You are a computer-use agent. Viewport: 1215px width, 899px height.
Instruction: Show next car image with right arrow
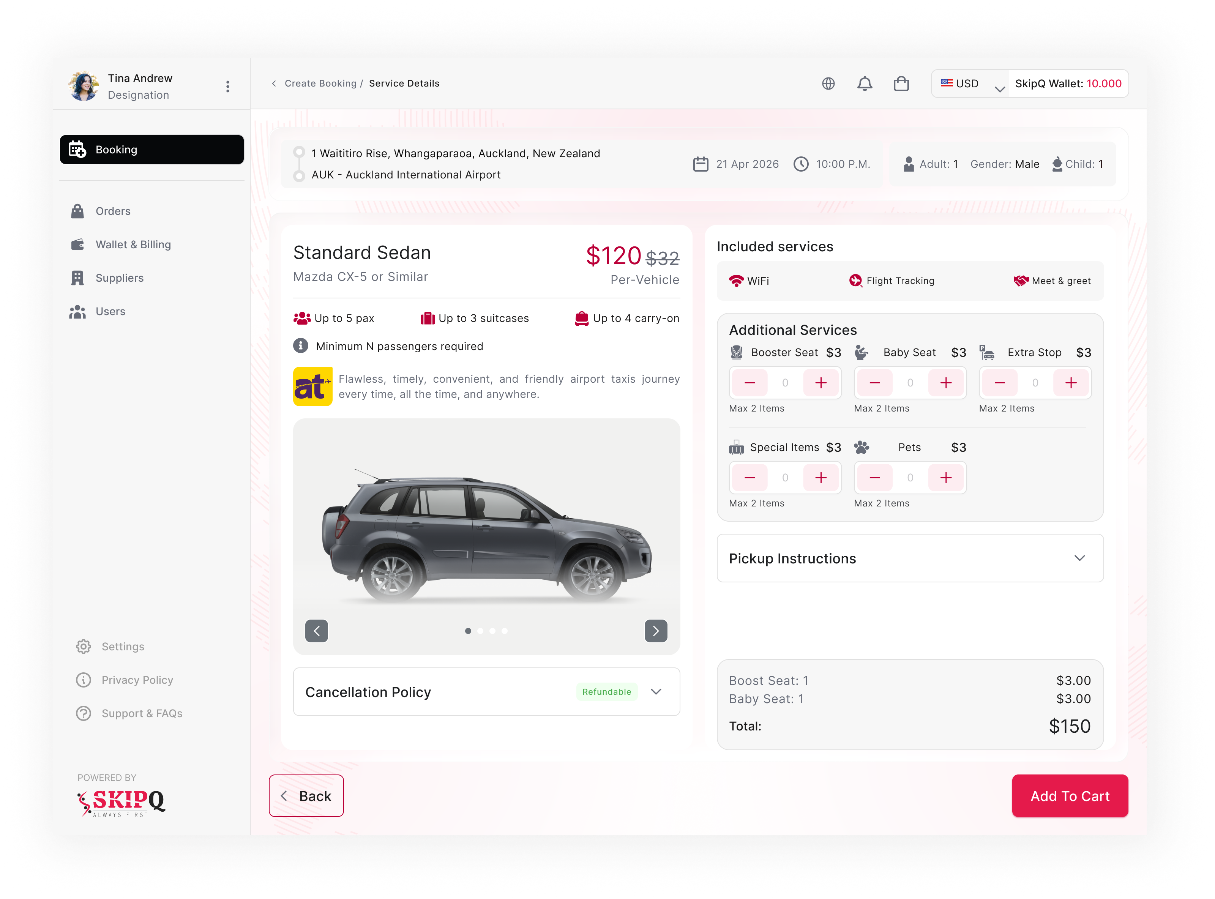(656, 631)
